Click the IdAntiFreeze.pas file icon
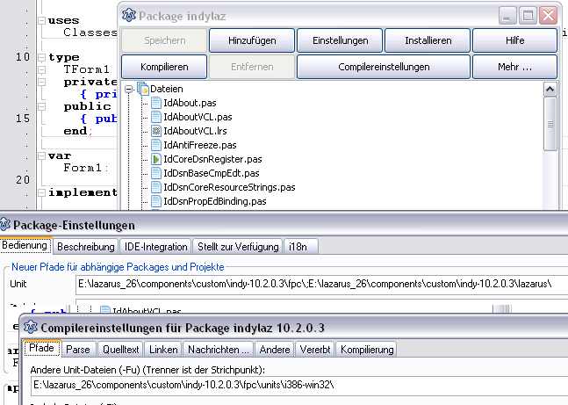 coord(156,145)
